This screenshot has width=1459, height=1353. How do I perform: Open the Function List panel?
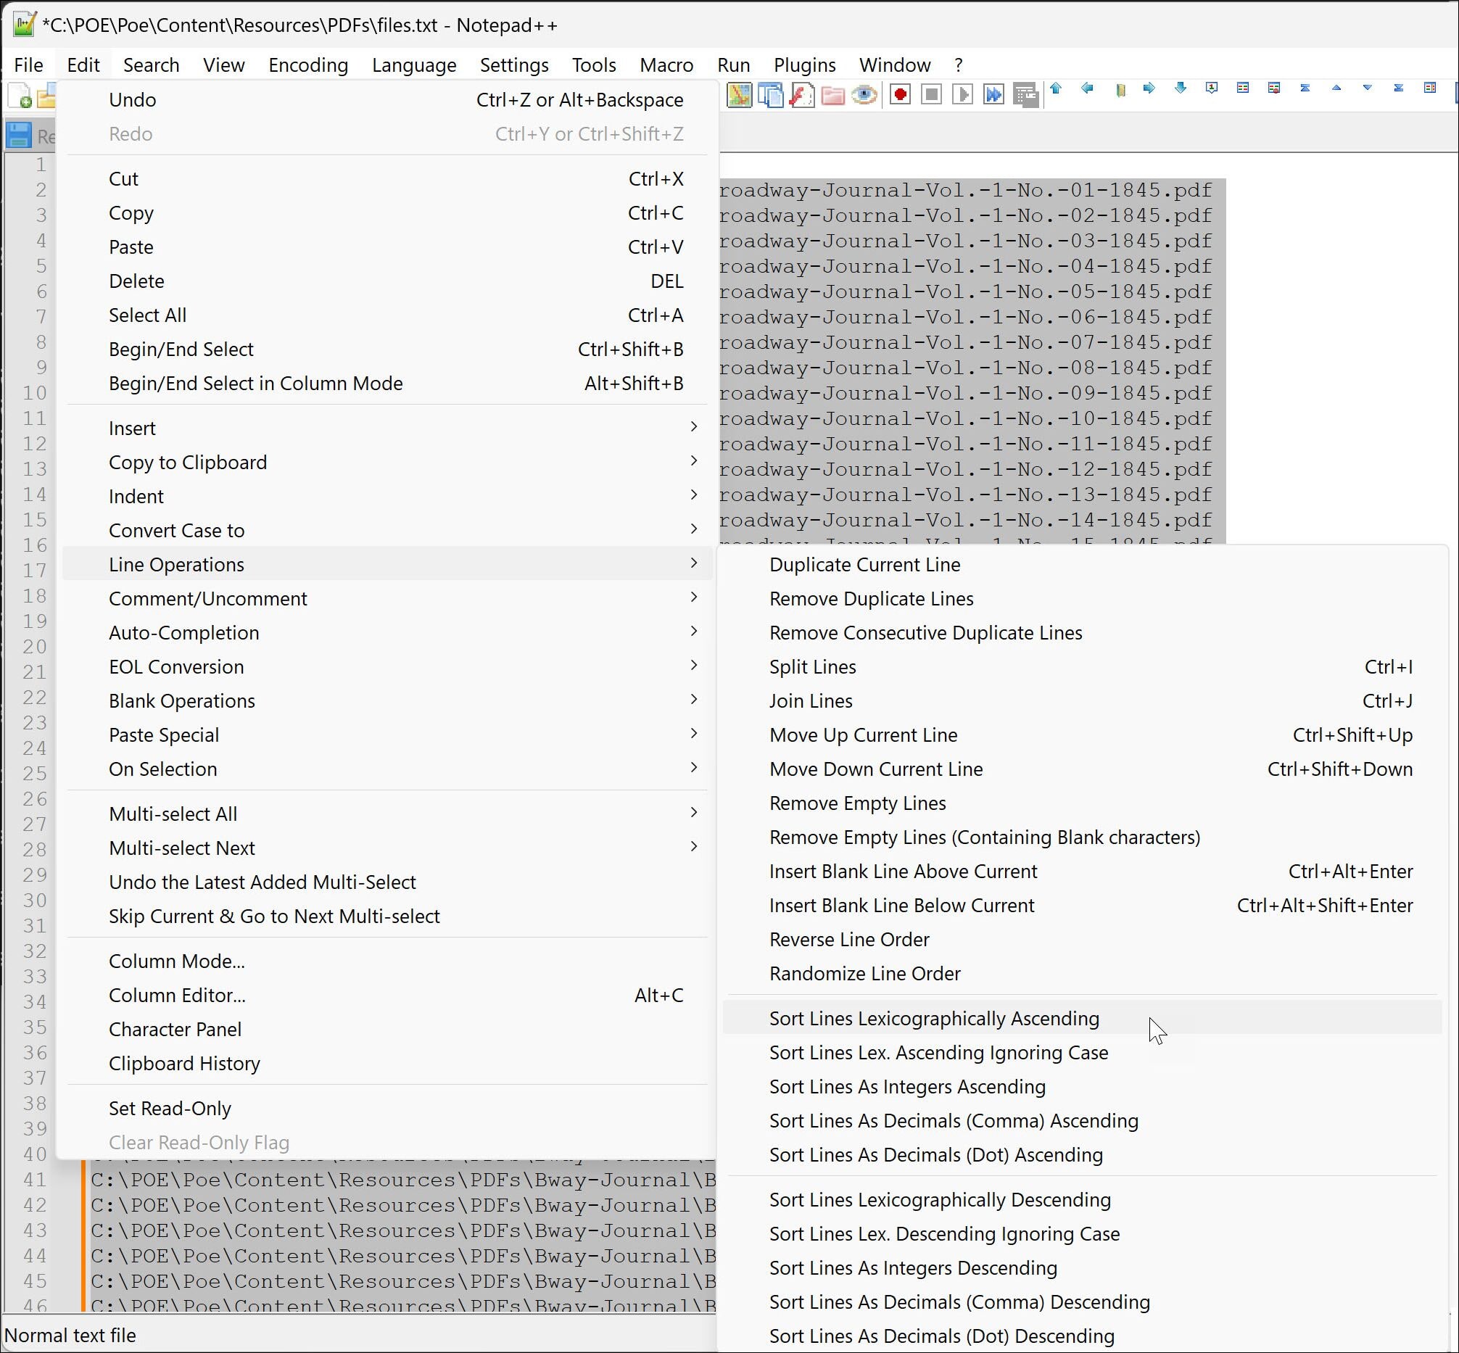801,95
